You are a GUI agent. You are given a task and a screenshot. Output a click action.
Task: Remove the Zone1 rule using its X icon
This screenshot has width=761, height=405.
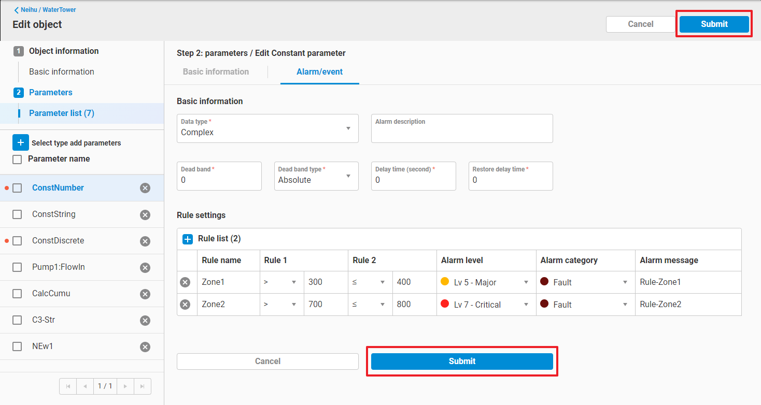tap(185, 282)
